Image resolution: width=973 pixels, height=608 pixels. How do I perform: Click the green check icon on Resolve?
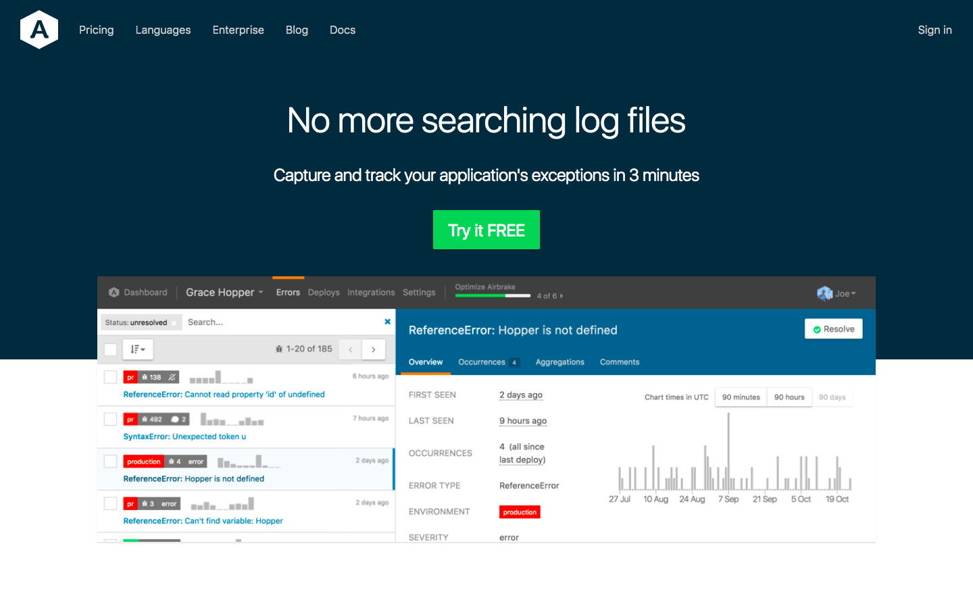[817, 330]
